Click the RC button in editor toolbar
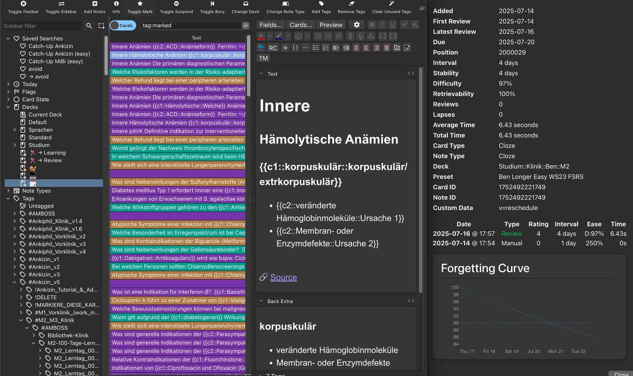Viewport: 633px width, 376px height. coord(273,48)
